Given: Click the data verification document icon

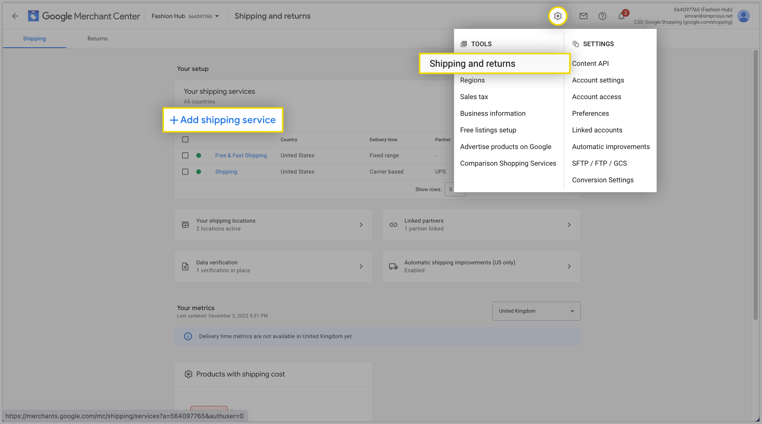Looking at the screenshot, I should point(185,266).
